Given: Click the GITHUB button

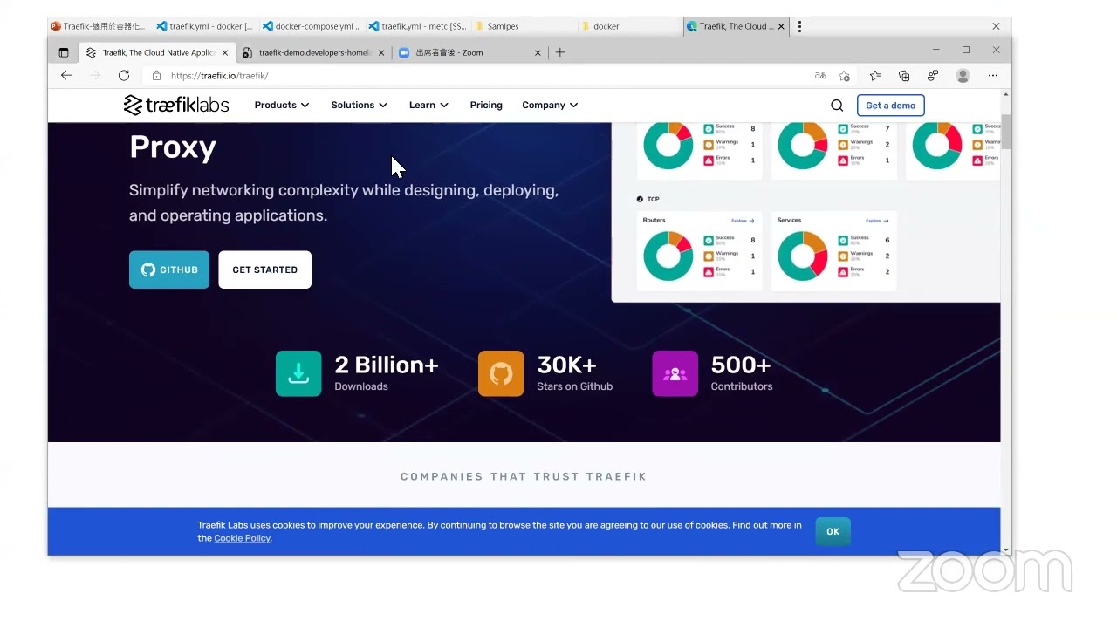Looking at the screenshot, I should [x=169, y=270].
